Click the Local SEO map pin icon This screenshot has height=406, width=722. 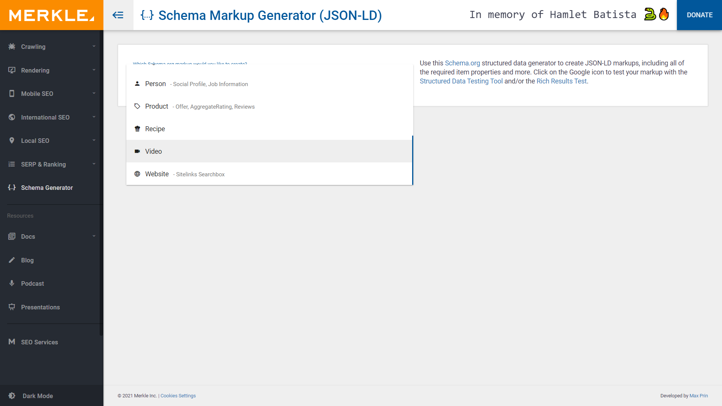point(12,141)
